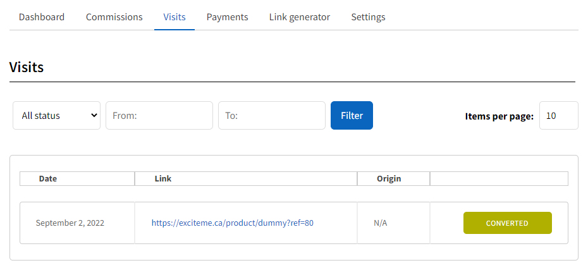Switch to the Settings tab
This screenshot has height=270, width=588.
pyautogui.click(x=368, y=17)
